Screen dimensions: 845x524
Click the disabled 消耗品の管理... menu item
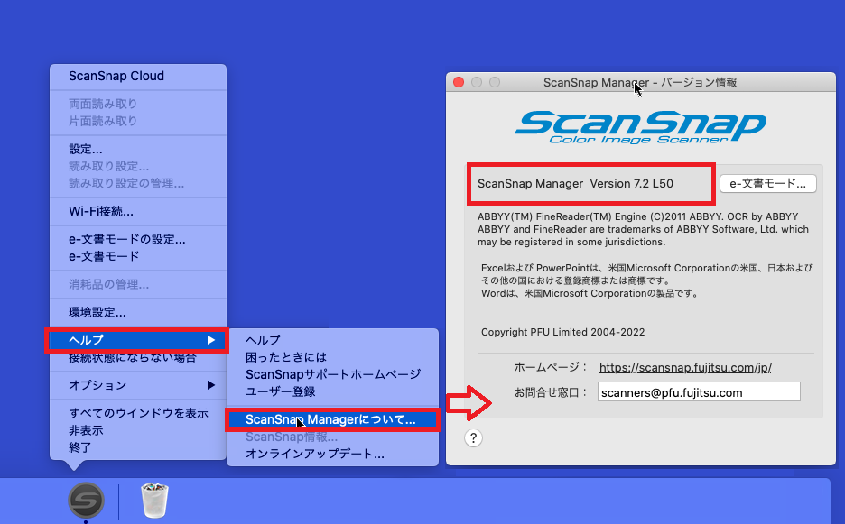point(138,284)
